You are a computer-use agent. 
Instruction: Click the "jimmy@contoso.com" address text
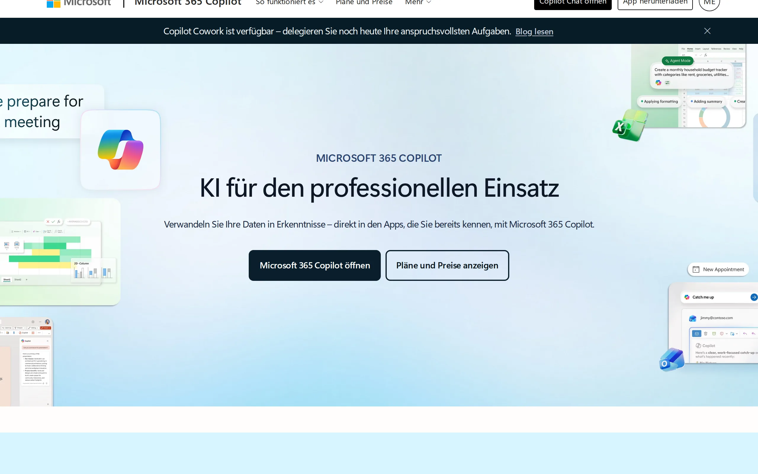tap(716, 318)
